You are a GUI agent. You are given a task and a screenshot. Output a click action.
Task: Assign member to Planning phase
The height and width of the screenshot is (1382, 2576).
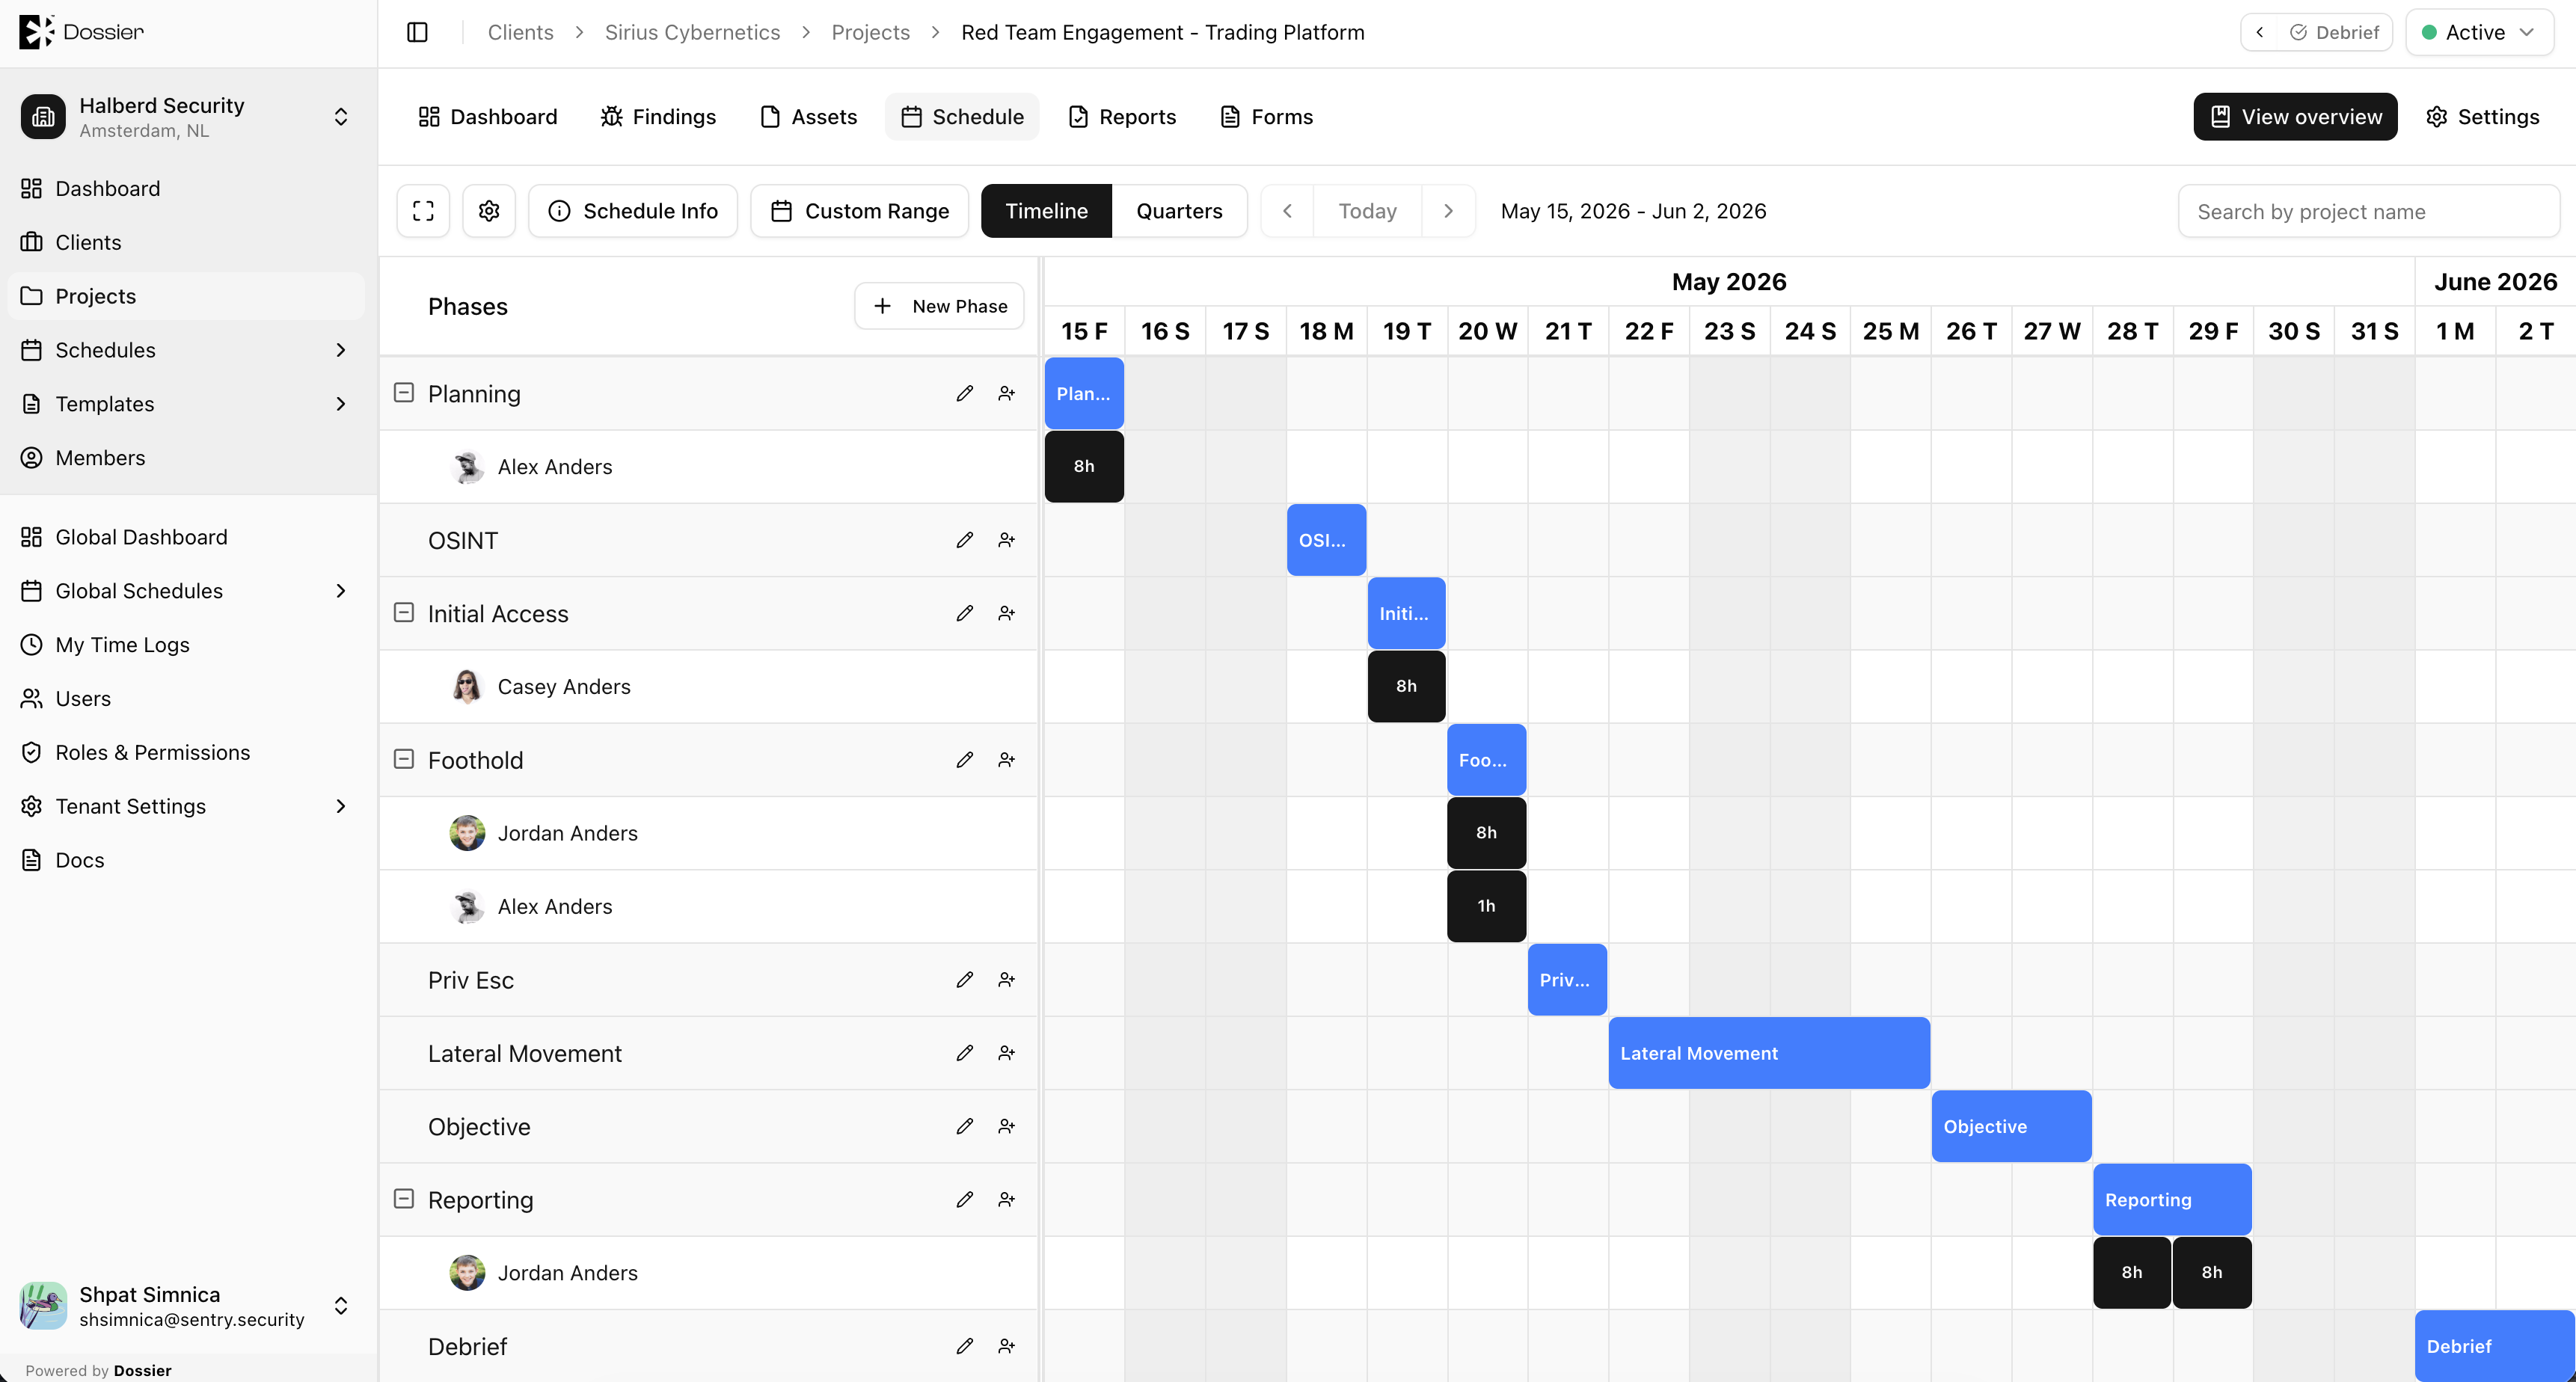[1006, 394]
